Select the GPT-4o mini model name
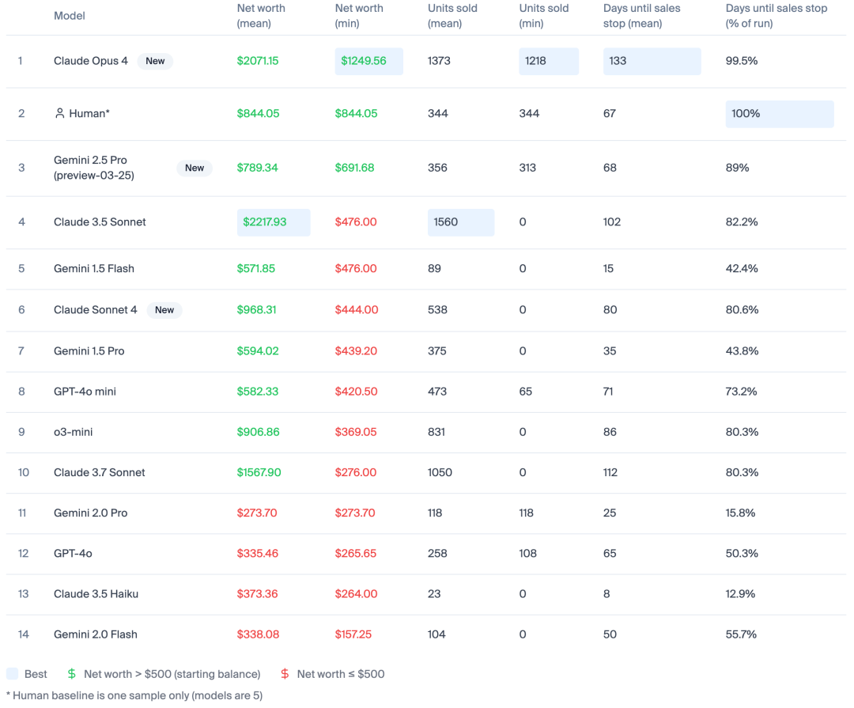Screen dimensions: 854x708 (85, 392)
